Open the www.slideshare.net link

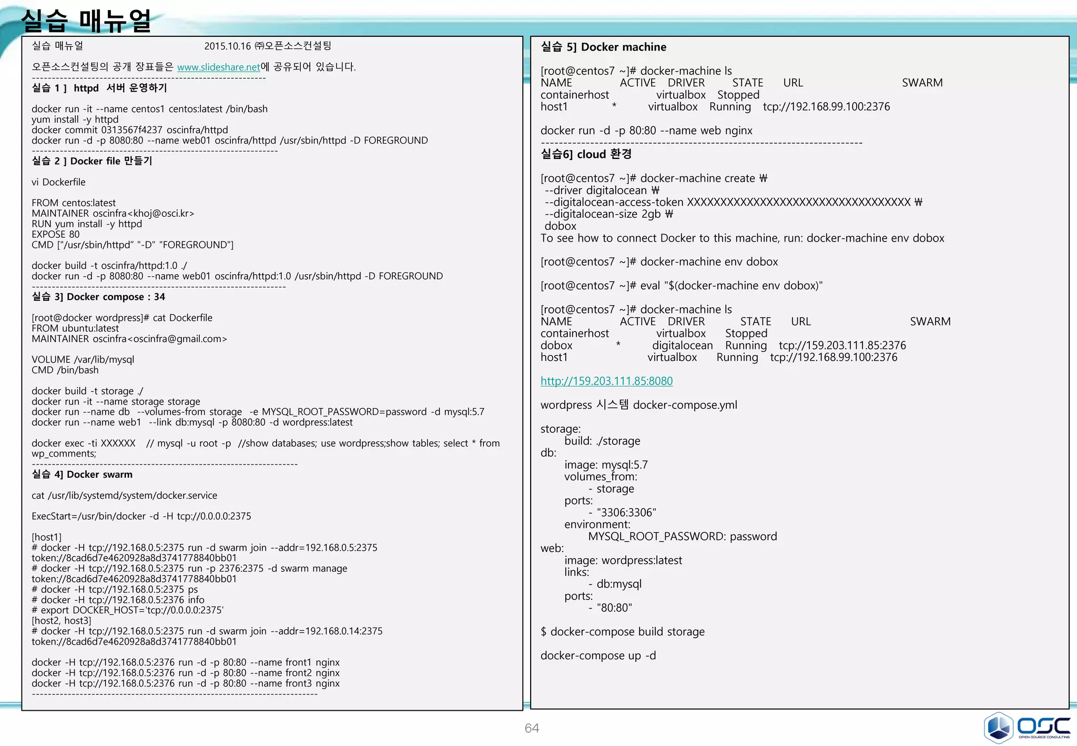pos(218,67)
